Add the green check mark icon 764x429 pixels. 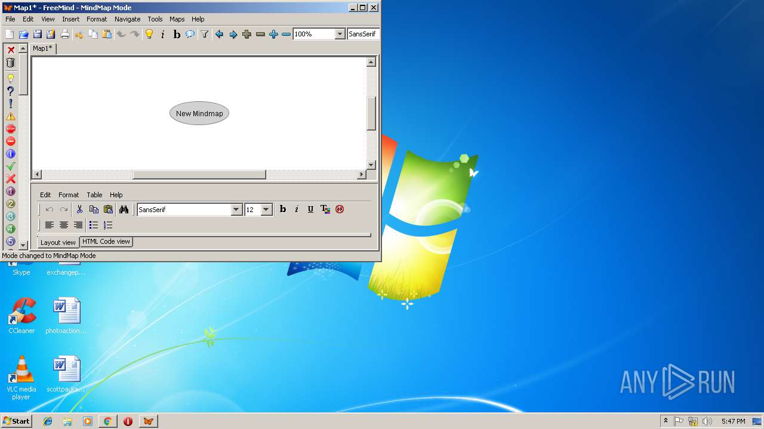click(10, 166)
